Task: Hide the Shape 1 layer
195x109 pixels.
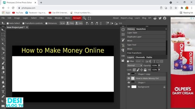Action: coord(129,83)
